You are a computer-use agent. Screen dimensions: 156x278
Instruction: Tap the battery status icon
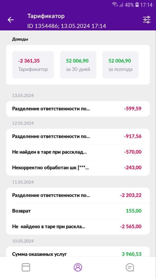(x=137, y=5)
